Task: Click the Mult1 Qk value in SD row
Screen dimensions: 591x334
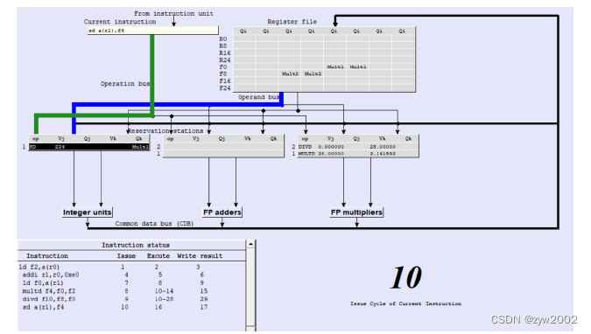Action: coord(140,147)
